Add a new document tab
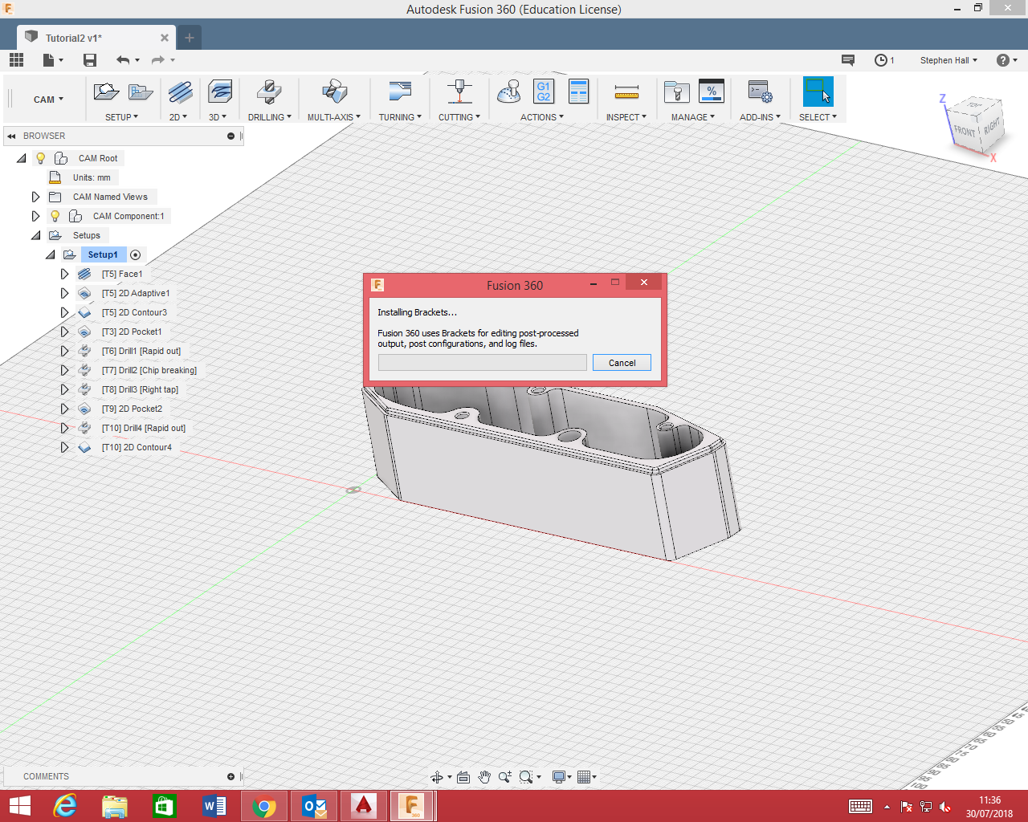Screen dimensions: 1028x822 tap(190, 38)
